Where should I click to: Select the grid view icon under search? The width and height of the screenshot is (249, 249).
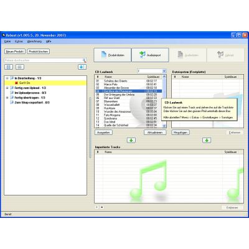[9, 67]
